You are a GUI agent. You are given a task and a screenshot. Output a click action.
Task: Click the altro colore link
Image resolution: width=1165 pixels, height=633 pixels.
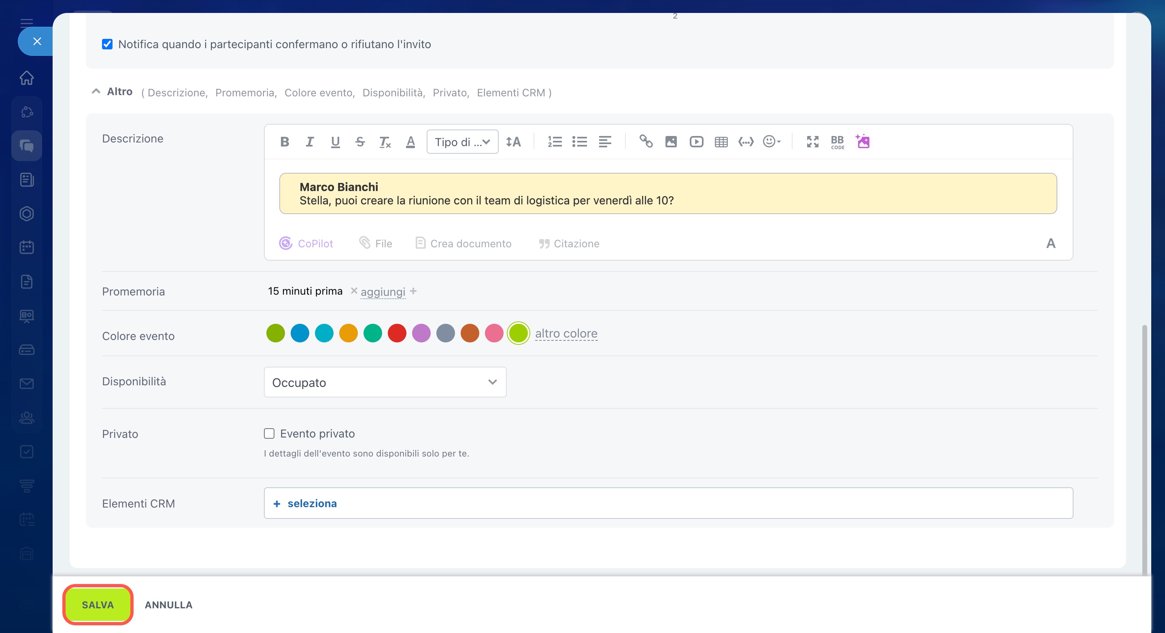pos(566,333)
